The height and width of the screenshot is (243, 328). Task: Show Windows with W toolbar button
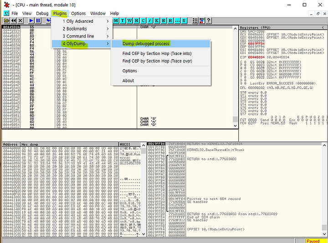tap(129, 20)
